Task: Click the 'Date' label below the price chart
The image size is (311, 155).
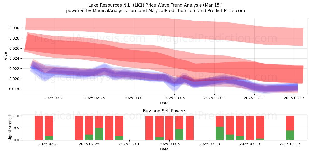Action: (164, 103)
